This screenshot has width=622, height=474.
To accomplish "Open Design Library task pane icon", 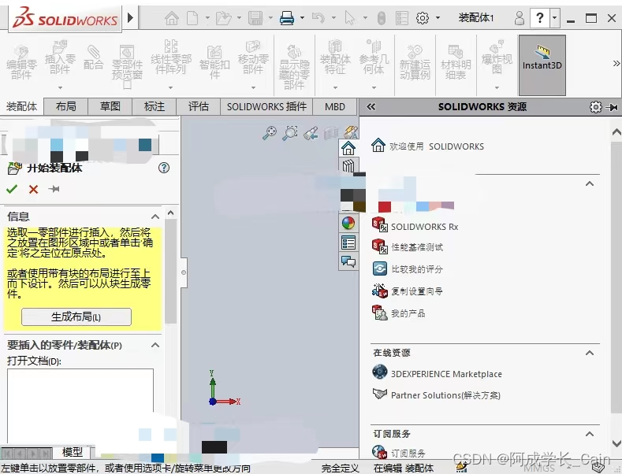I will [x=348, y=165].
